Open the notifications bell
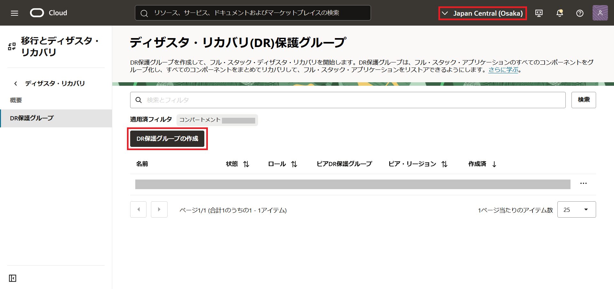The width and height of the screenshot is (614, 289). click(x=559, y=13)
